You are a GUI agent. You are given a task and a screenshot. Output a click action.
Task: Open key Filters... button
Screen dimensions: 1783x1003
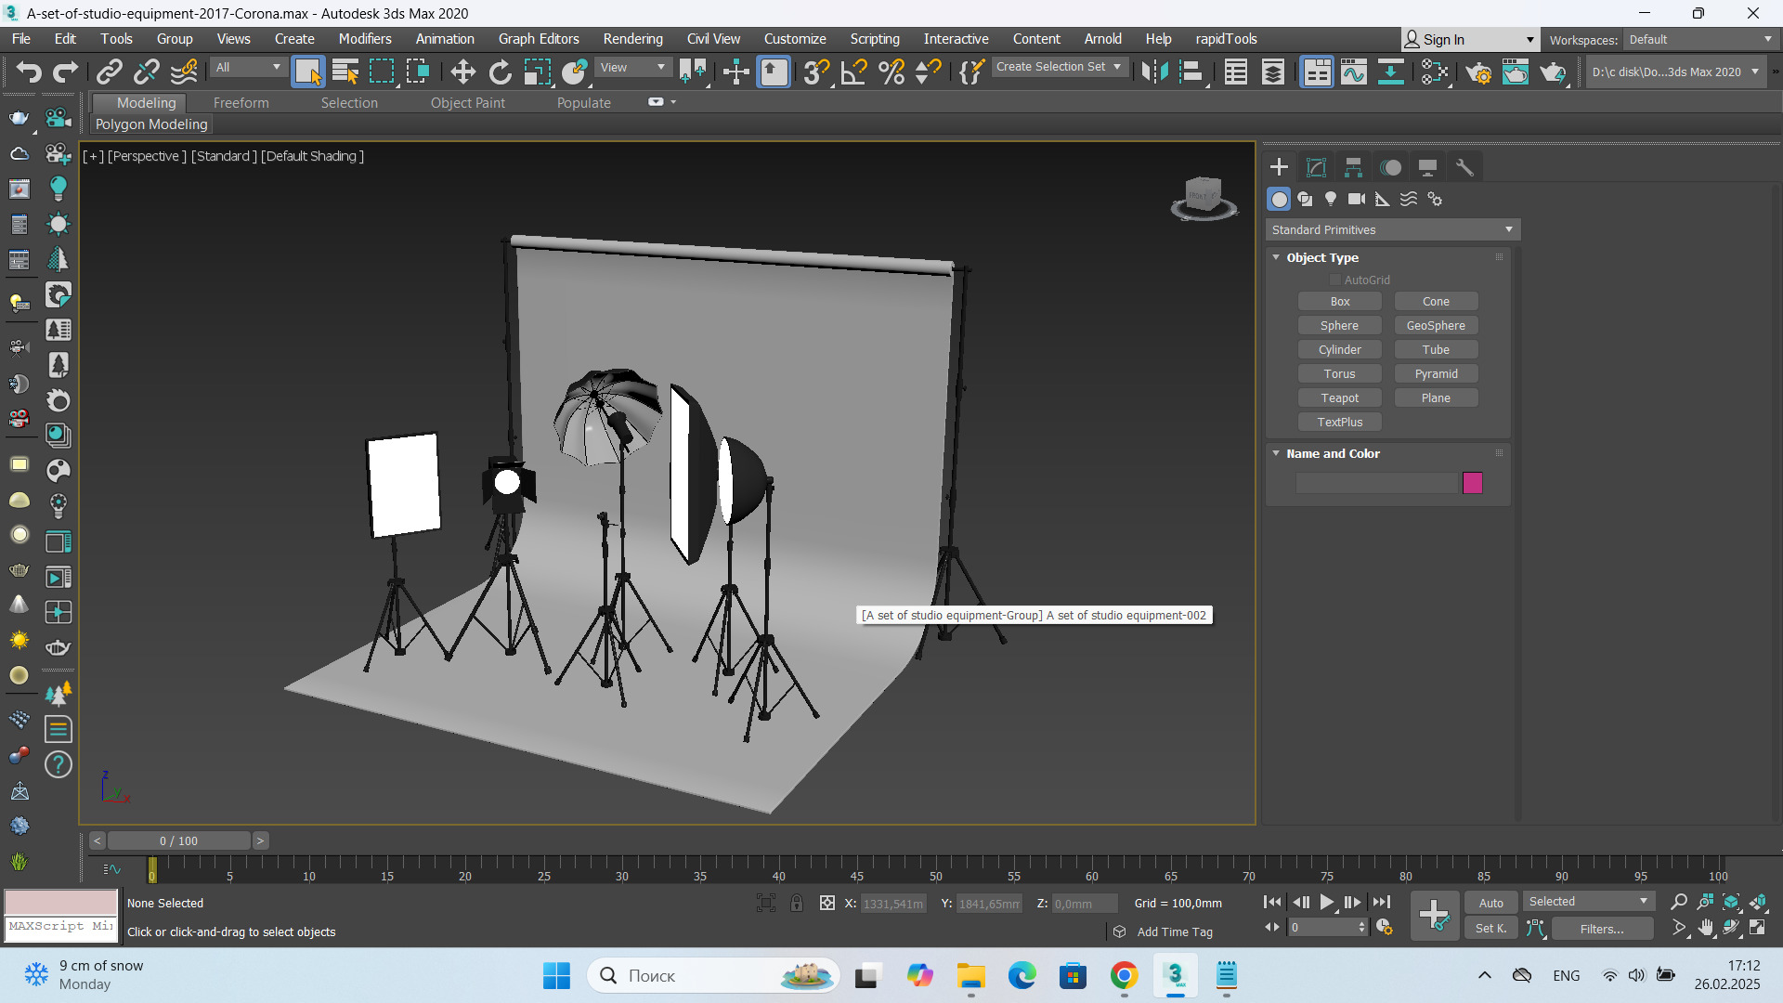coord(1601,929)
